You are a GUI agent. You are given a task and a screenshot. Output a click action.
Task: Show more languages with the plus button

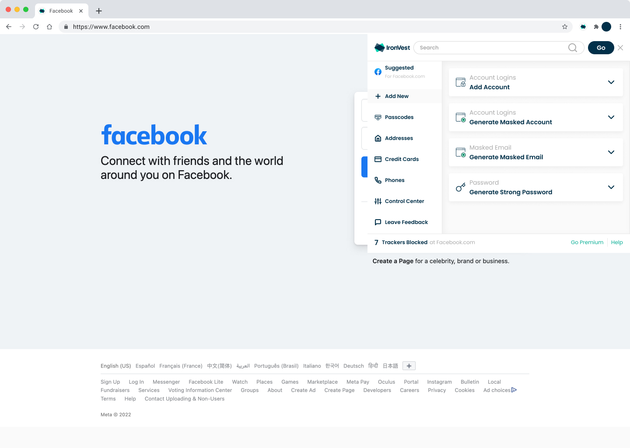[409, 366]
